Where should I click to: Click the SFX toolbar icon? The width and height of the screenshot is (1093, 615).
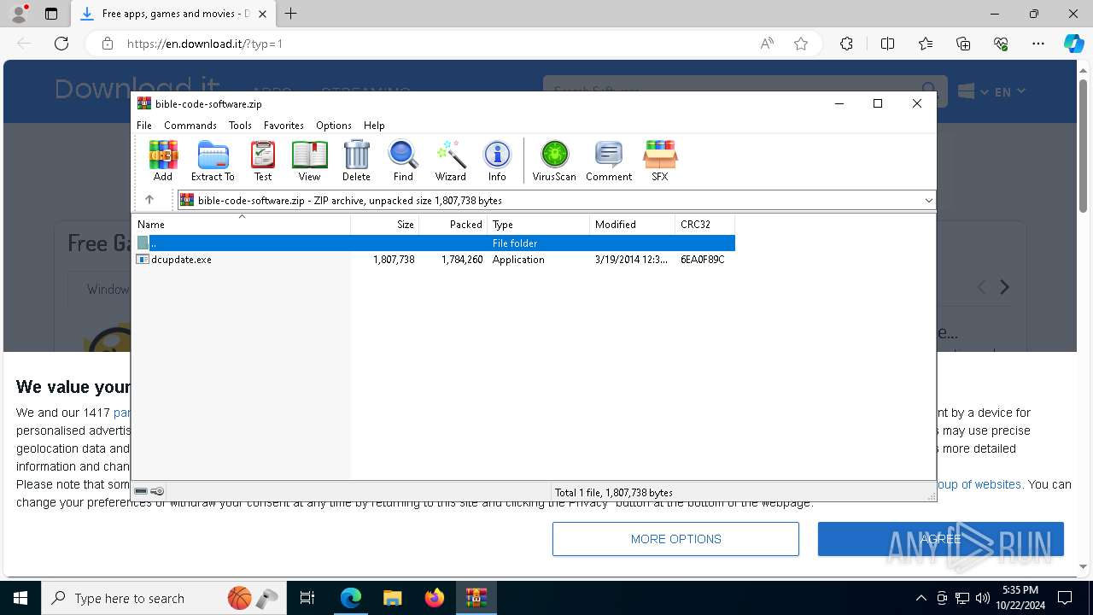pyautogui.click(x=660, y=161)
